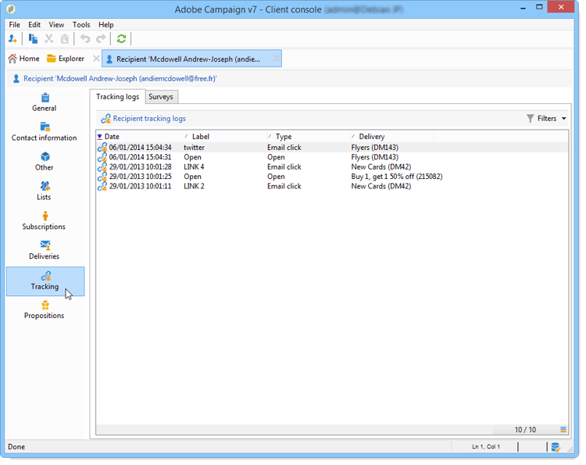The height and width of the screenshot is (465, 586).
Task: Click the tracking icon of LINK 2 row
Action: point(102,186)
